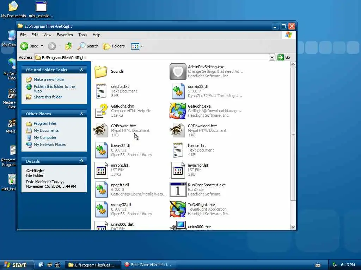
Task: Open the Tools menu
Action: click(82, 35)
